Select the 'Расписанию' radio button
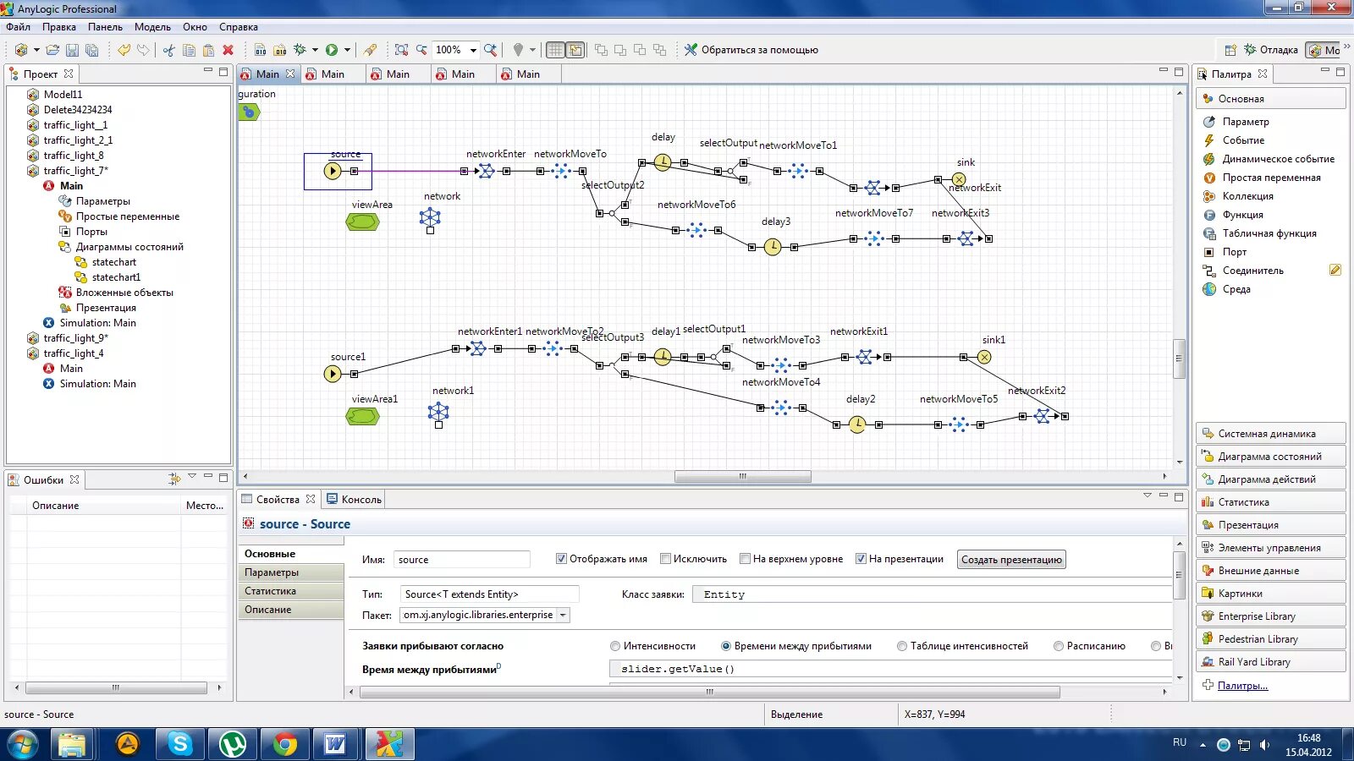The height and width of the screenshot is (761, 1354). click(1059, 646)
